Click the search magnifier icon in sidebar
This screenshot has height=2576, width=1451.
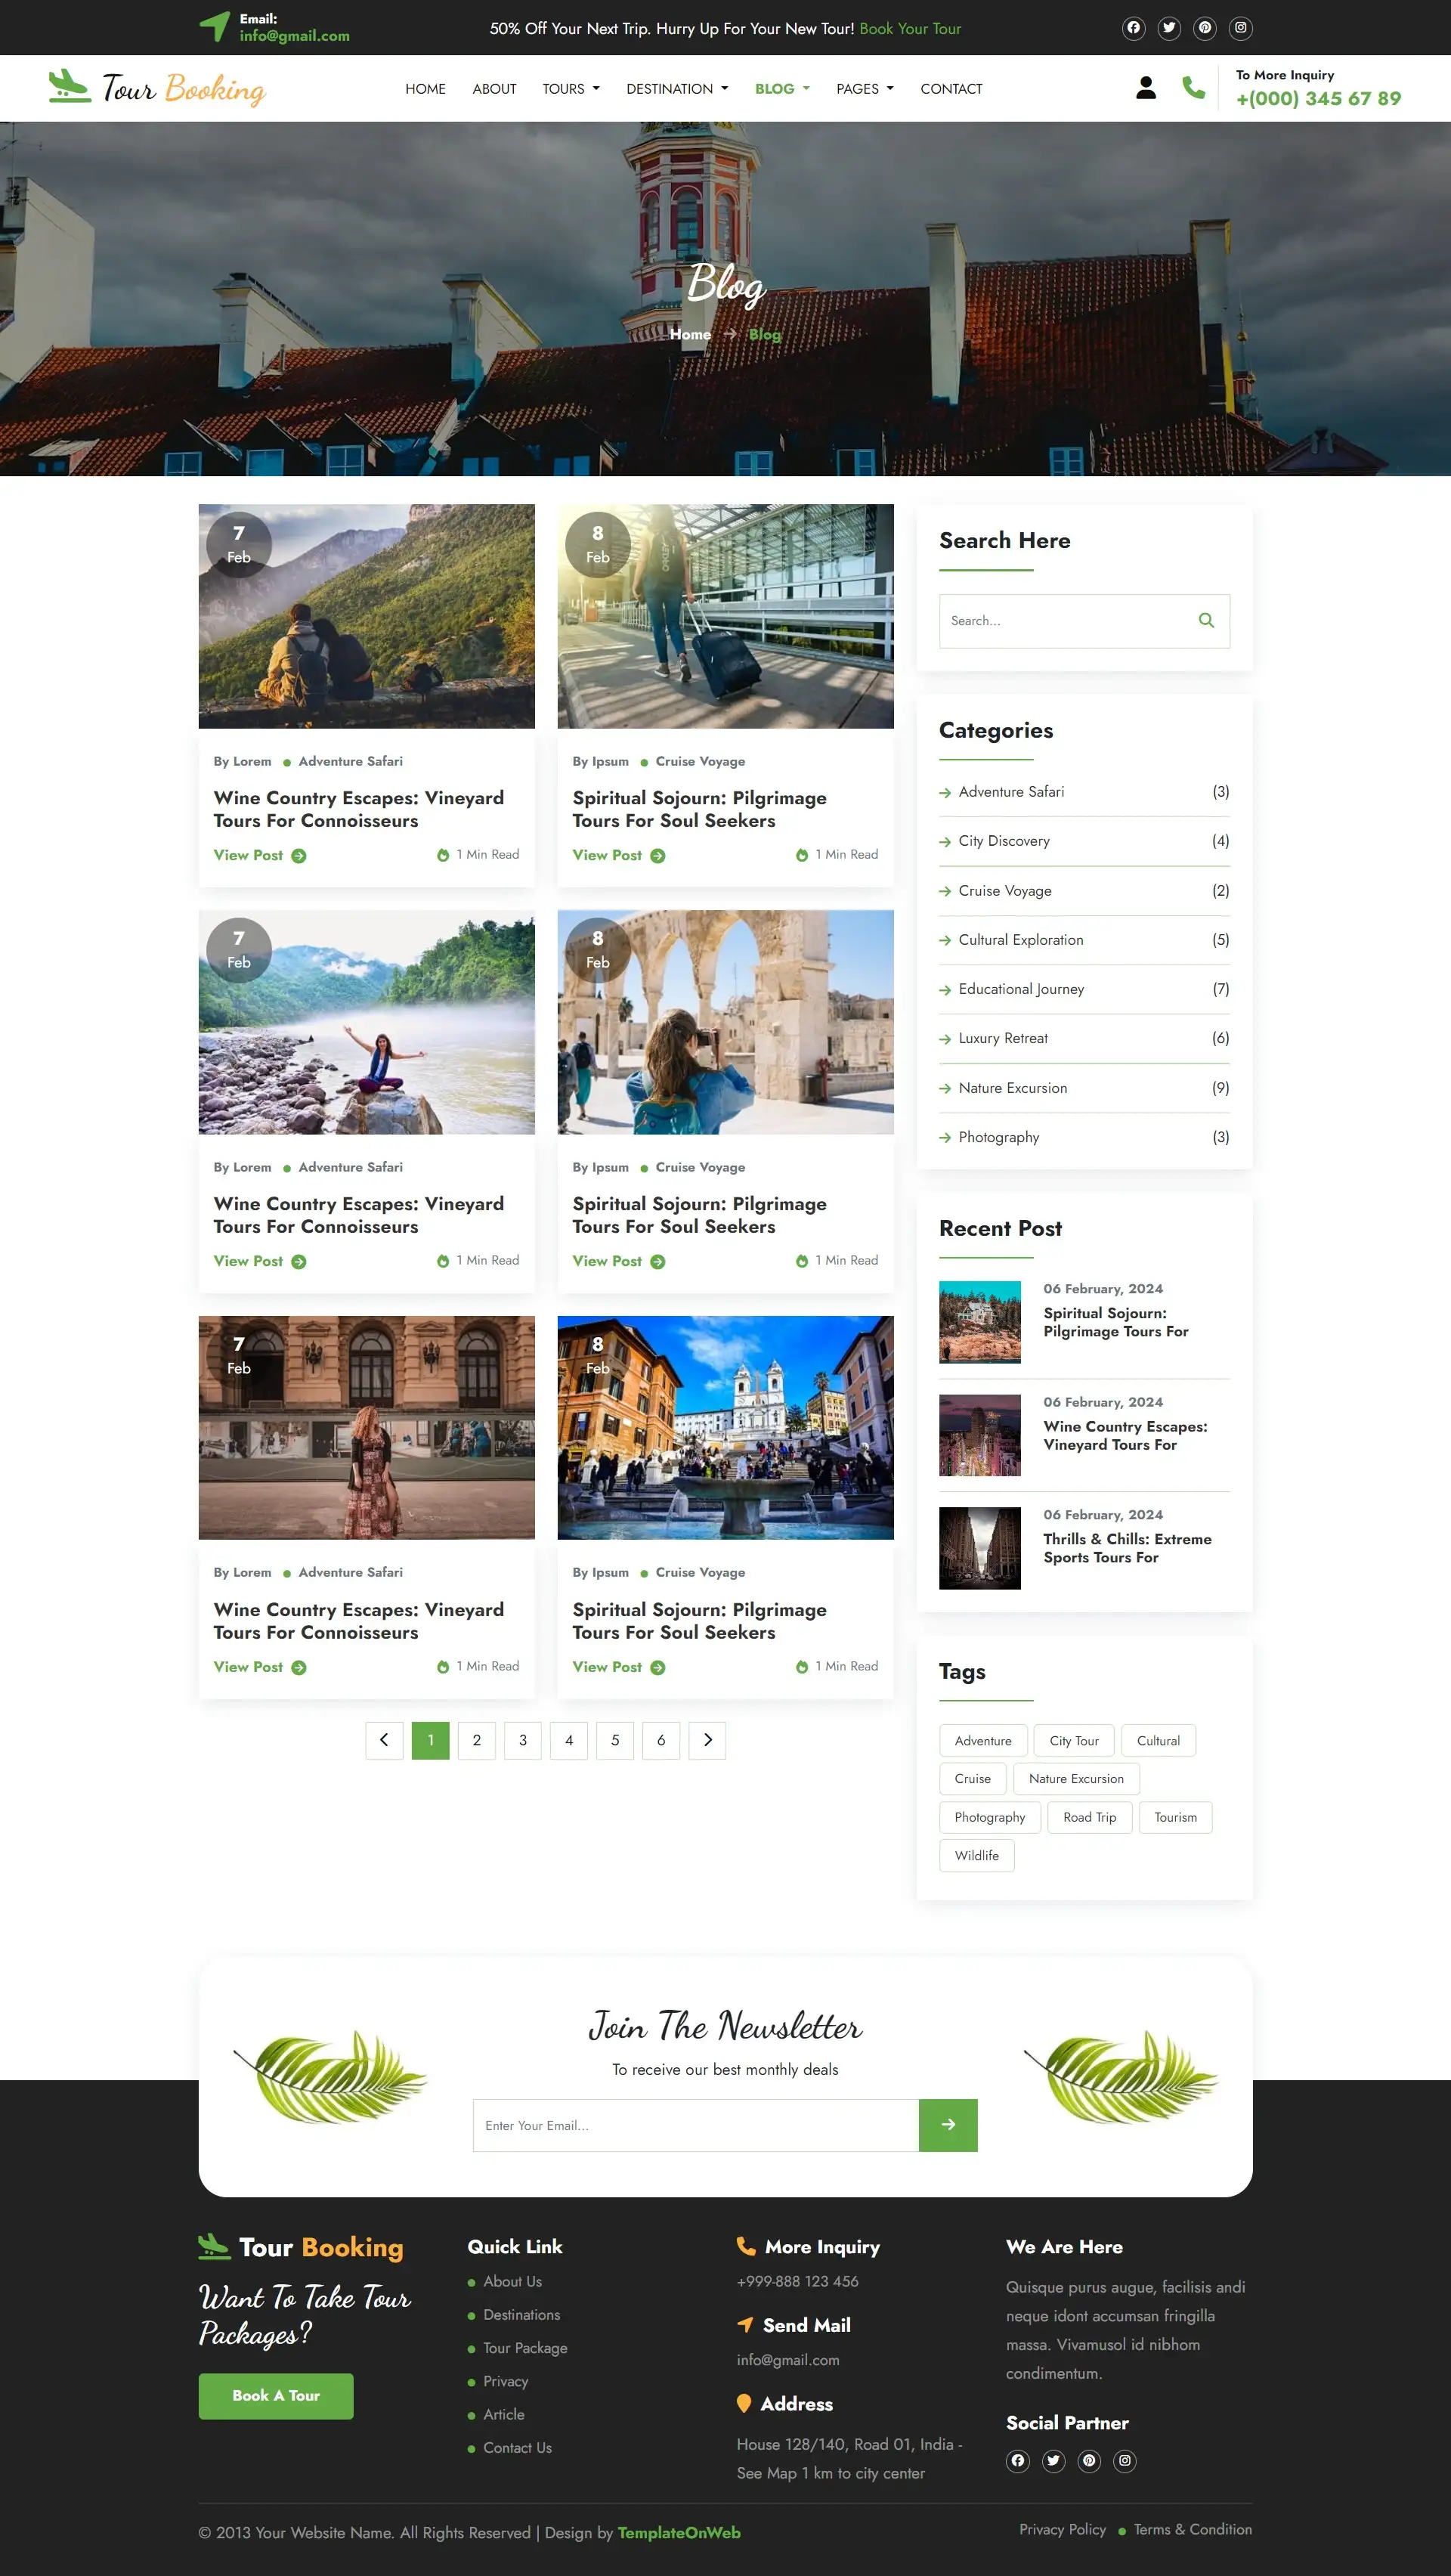pos(1206,620)
